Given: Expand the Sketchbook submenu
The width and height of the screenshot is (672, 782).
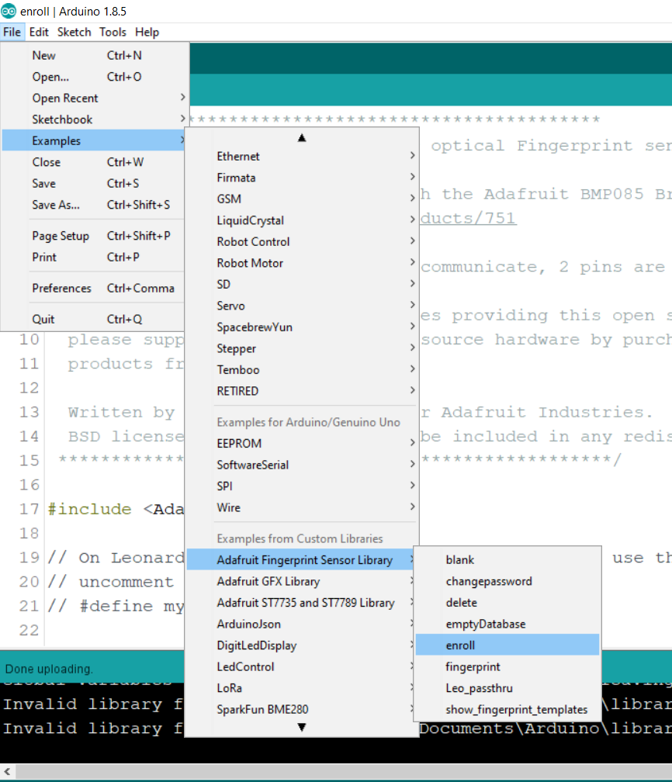Looking at the screenshot, I should click(95, 119).
